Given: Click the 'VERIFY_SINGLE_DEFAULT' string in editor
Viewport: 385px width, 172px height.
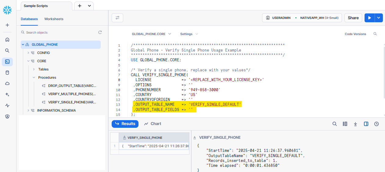Looking at the screenshot, I should pos(215,104).
